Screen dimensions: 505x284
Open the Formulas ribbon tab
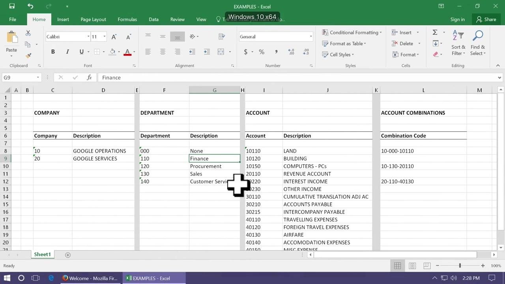pos(127,19)
